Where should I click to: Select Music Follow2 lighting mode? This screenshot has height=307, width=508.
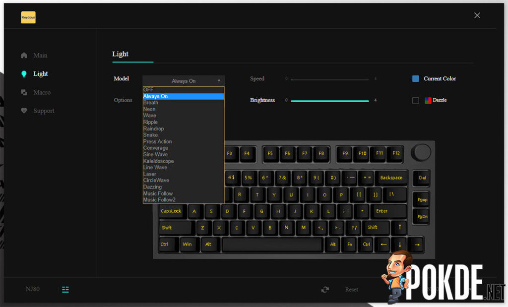click(184, 200)
